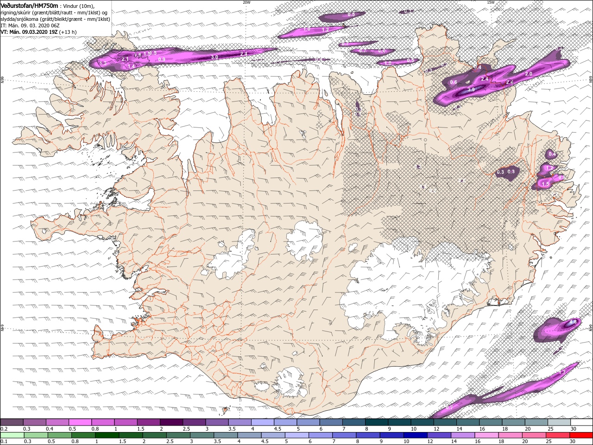593x445 pixels.
Task: Pick the dark navy blue swatch in the bottom legend row
Action: pos(415,435)
